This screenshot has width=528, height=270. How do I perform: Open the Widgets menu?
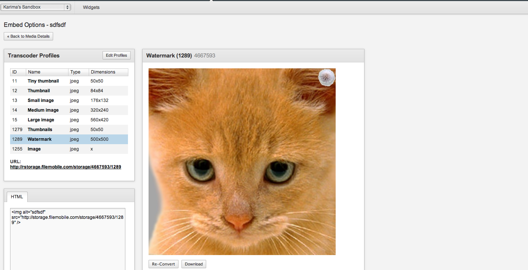(91, 7)
